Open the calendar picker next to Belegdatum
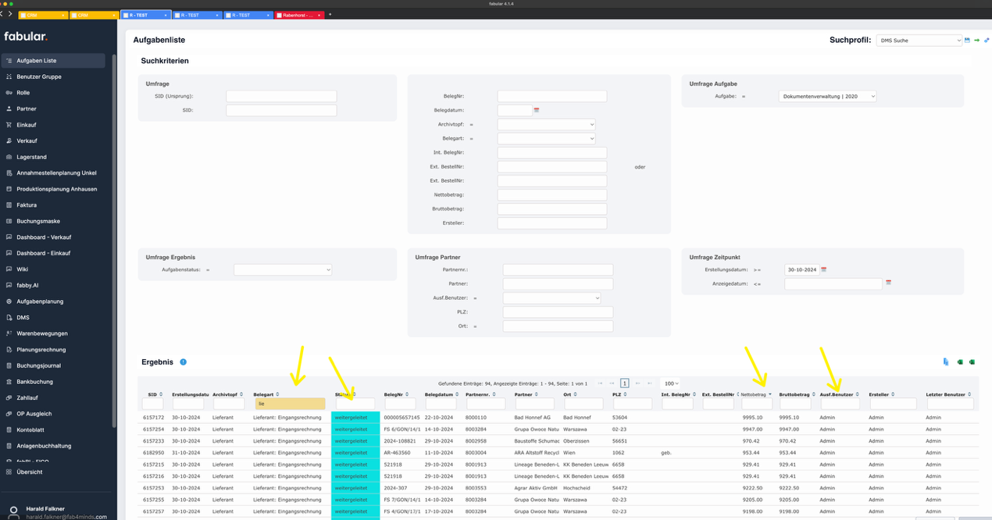992x520 pixels. (x=537, y=111)
